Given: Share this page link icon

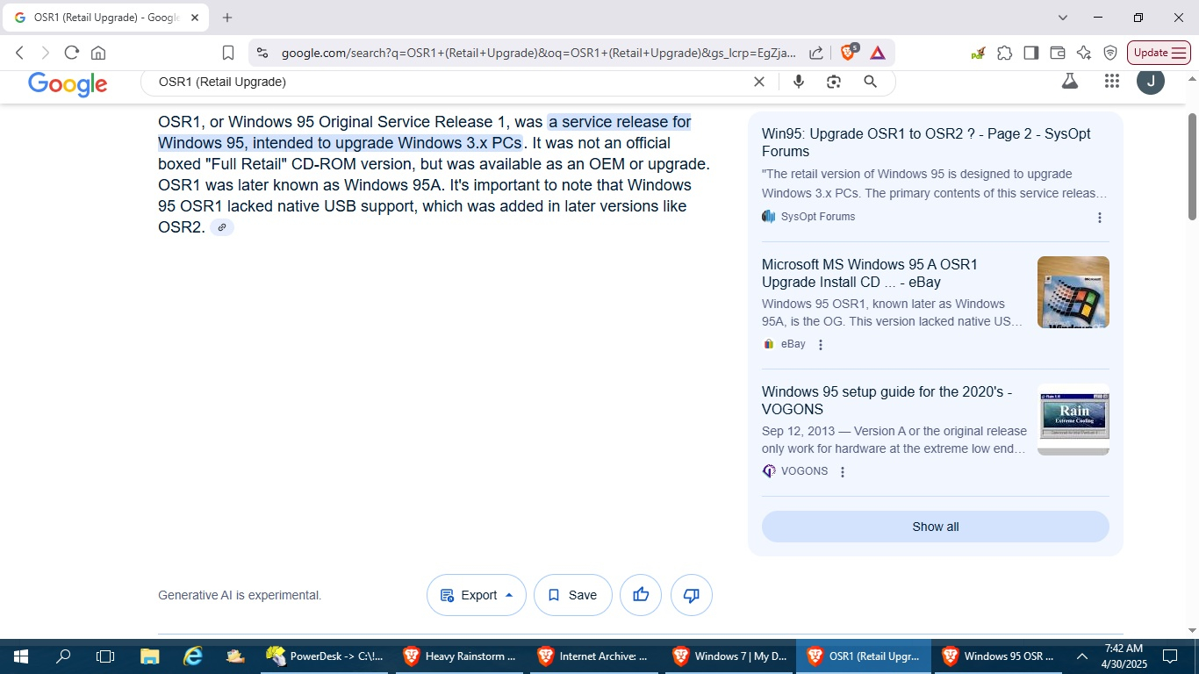Looking at the screenshot, I should tap(816, 53).
